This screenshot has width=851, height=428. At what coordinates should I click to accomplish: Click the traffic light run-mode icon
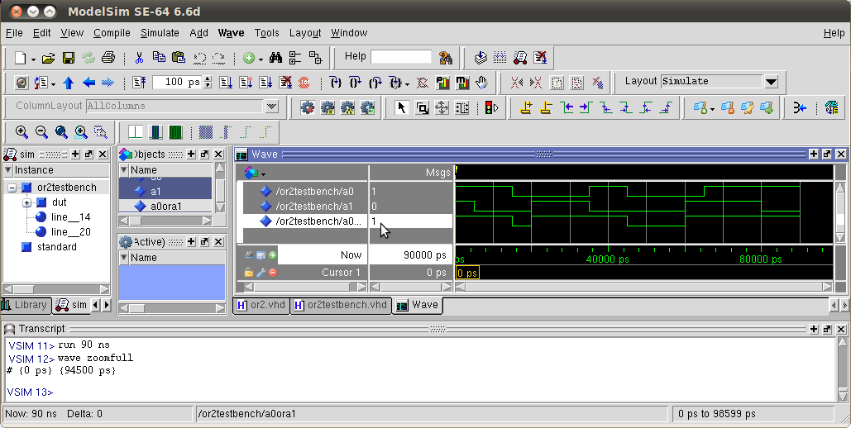[x=491, y=107]
